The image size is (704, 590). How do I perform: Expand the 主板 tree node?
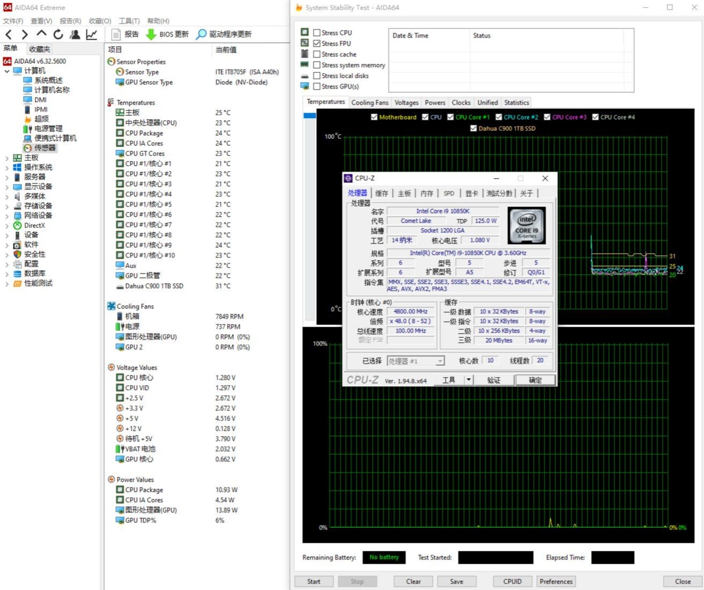pos(6,158)
